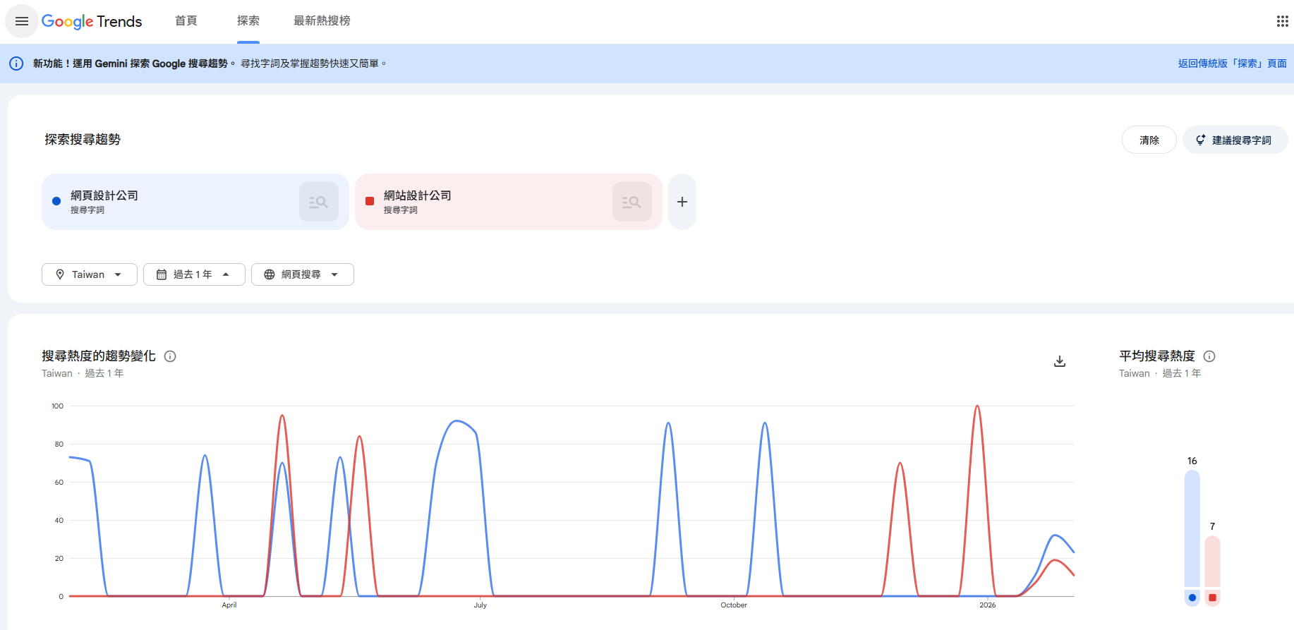Add another comparison search term
Viewport: 1294px width, 630px height.
coord(682,202)
